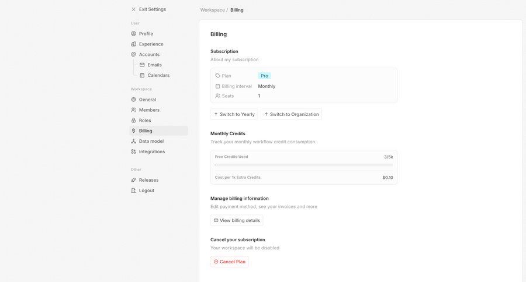Open View billing details
Screen dimensions: 526x282
[237, 220]
